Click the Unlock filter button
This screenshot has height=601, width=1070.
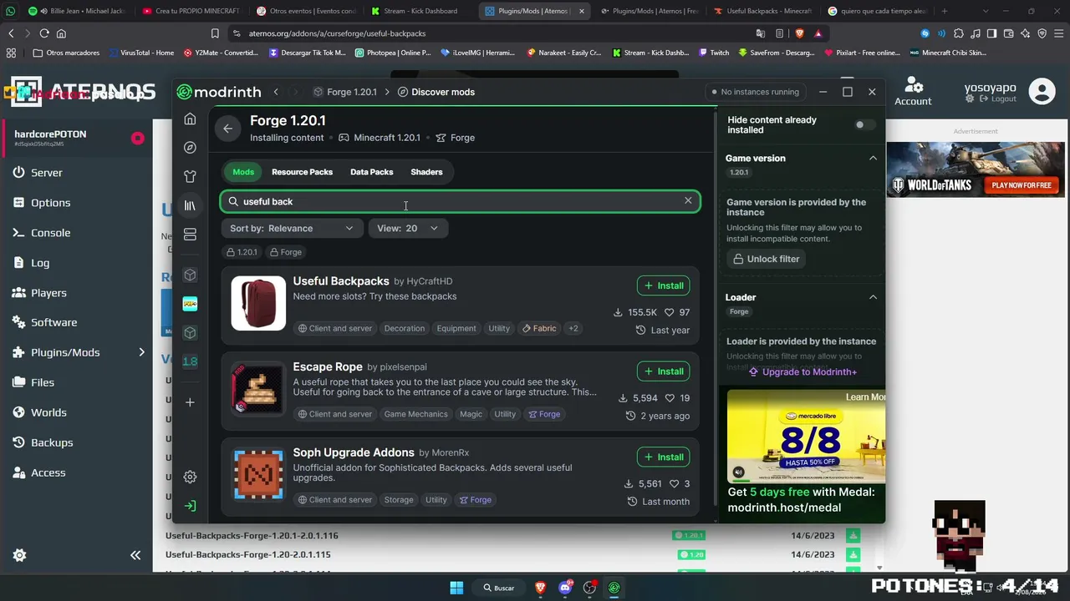point(765,259)
